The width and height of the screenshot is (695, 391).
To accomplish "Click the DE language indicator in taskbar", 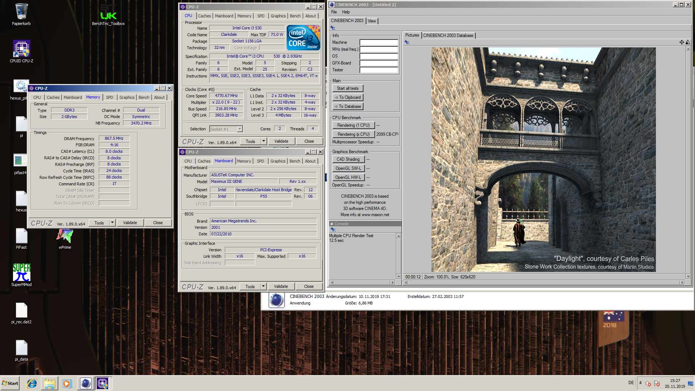I will [631, 383].
